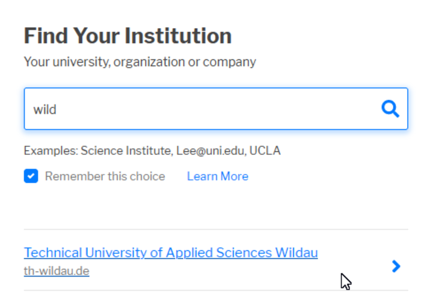Click the th-wildau.de domain link
Image resolution: width=433 pixels, height=297 pixels.
pos(57,271)
